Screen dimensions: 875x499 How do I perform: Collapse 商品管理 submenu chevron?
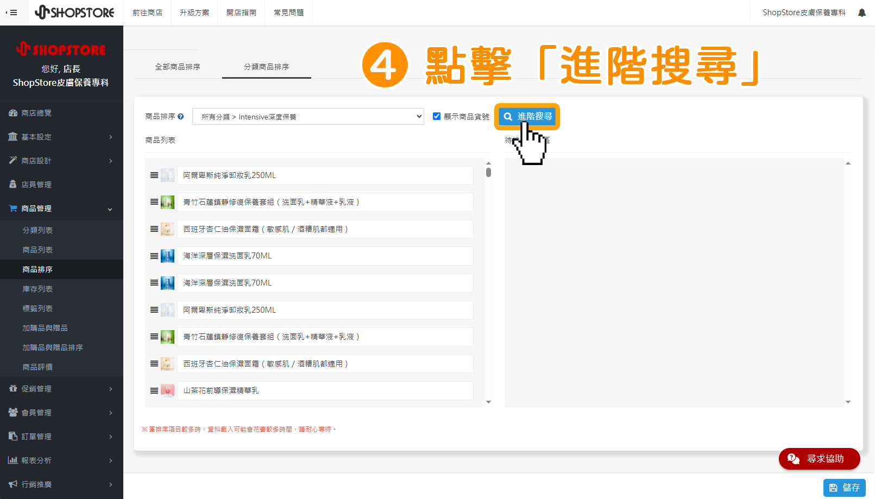[110, 209]
